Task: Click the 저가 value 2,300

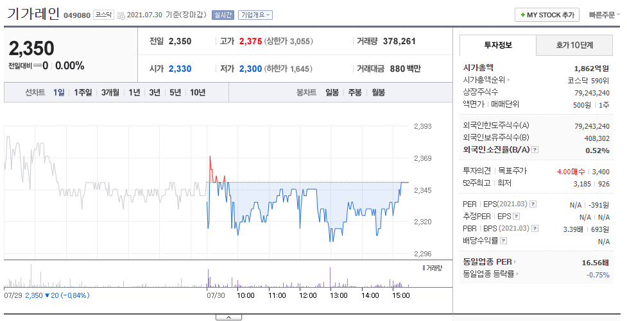Action: click(251, 69)
